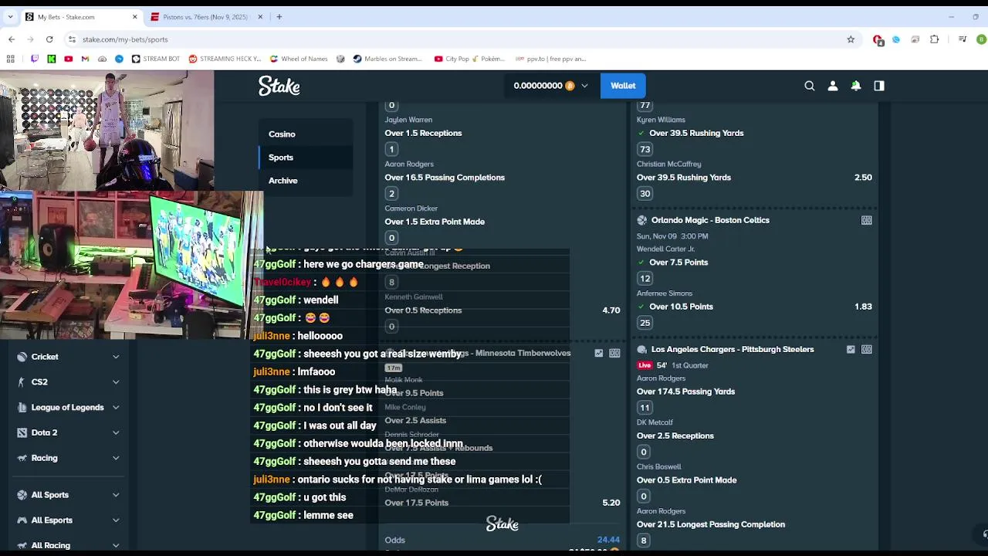Open the notifications bell icon
988x556 pixels.
click(856, 86)
